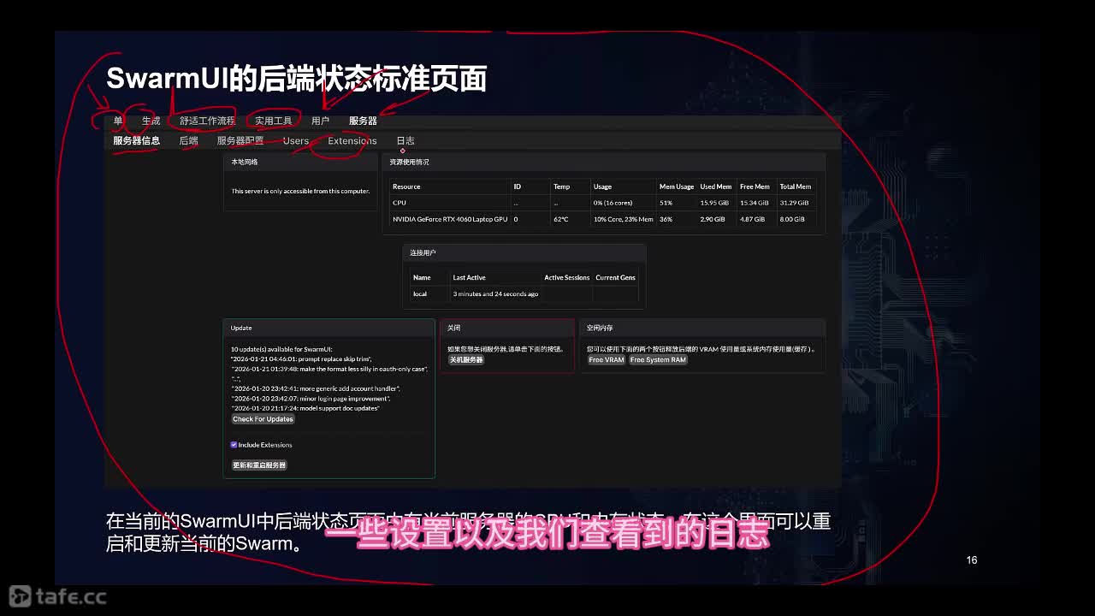
Task: Switch to the 后端 sub-tab
Action: point(188,140)
